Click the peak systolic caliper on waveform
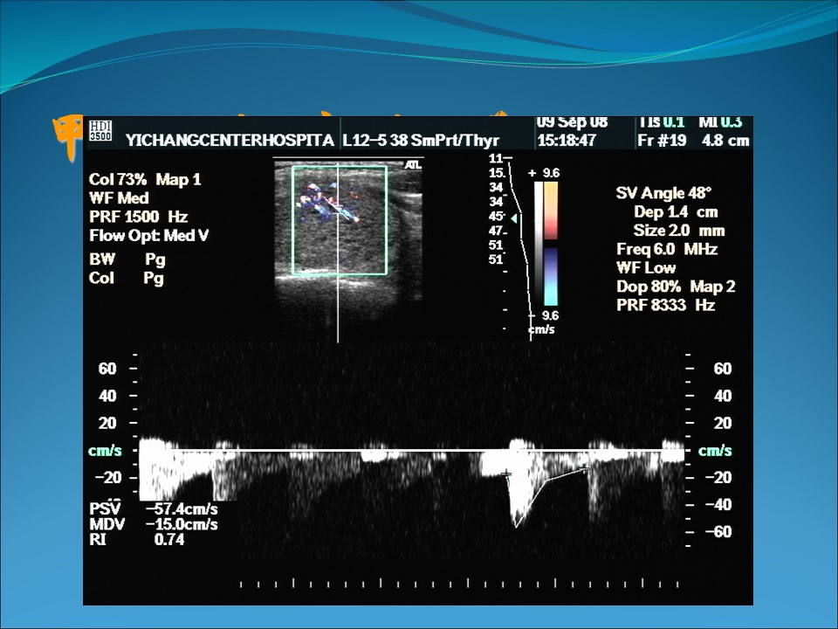The width and height of the screenshot is (838, 629). [x=516, y=526]
